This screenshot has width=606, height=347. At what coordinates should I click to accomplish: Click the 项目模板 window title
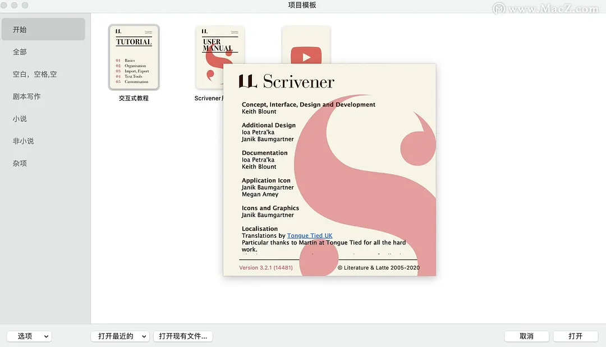(x=302, y=5)
